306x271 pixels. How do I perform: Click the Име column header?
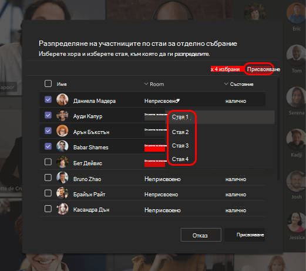62,84
